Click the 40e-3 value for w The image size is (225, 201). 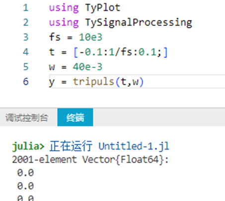coord(87,67)
